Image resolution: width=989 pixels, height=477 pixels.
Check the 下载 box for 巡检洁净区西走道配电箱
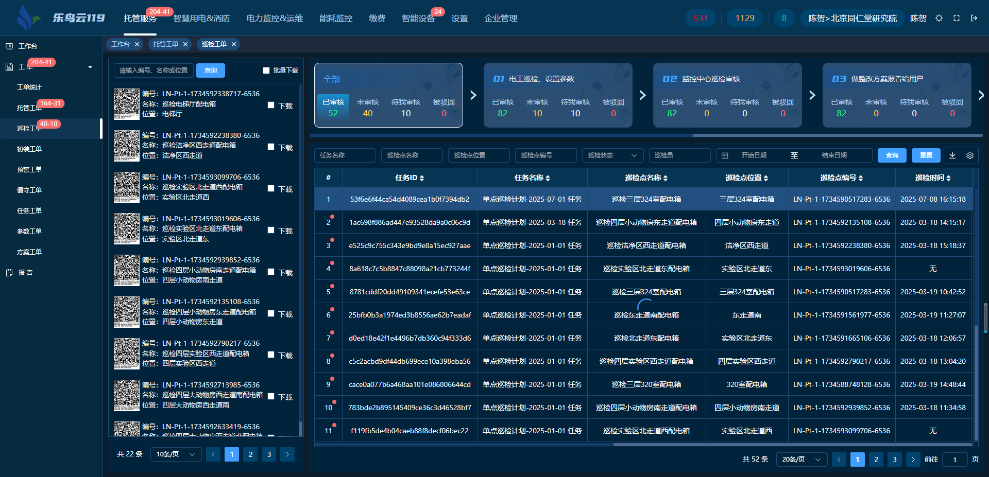click(271, 147)
